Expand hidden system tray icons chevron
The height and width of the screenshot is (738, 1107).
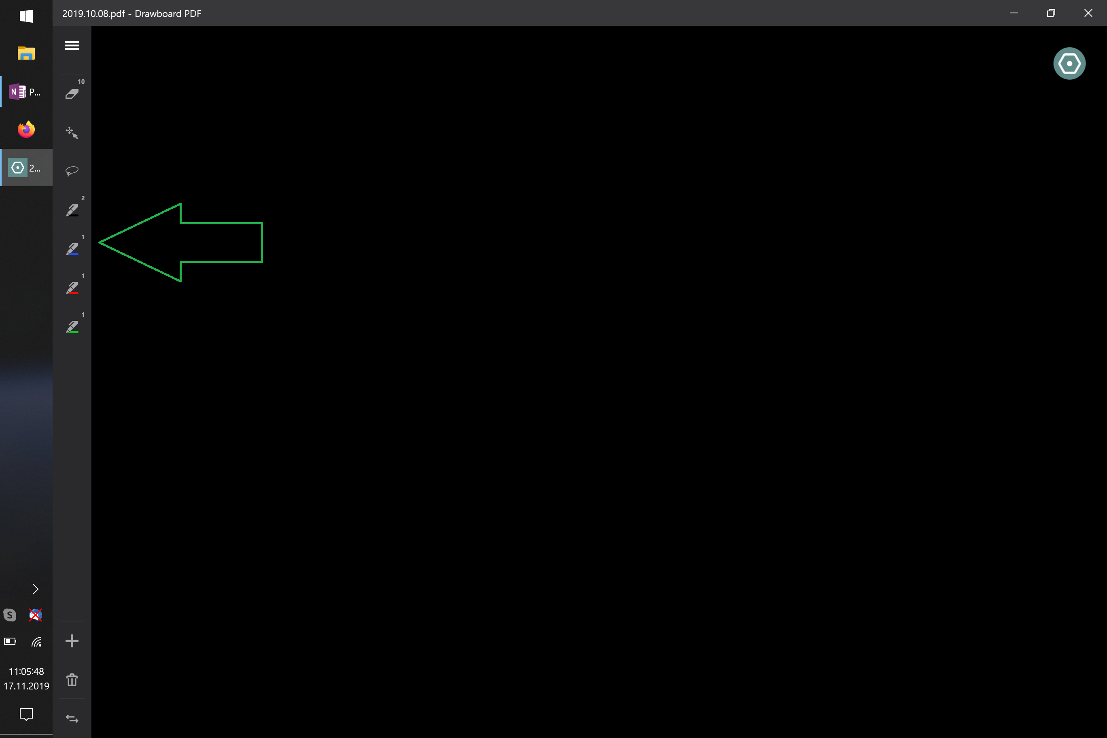click(35, 589)
